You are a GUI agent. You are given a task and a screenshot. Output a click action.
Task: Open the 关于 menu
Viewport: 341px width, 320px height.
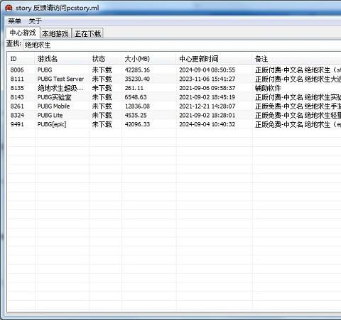click(35, 21)
